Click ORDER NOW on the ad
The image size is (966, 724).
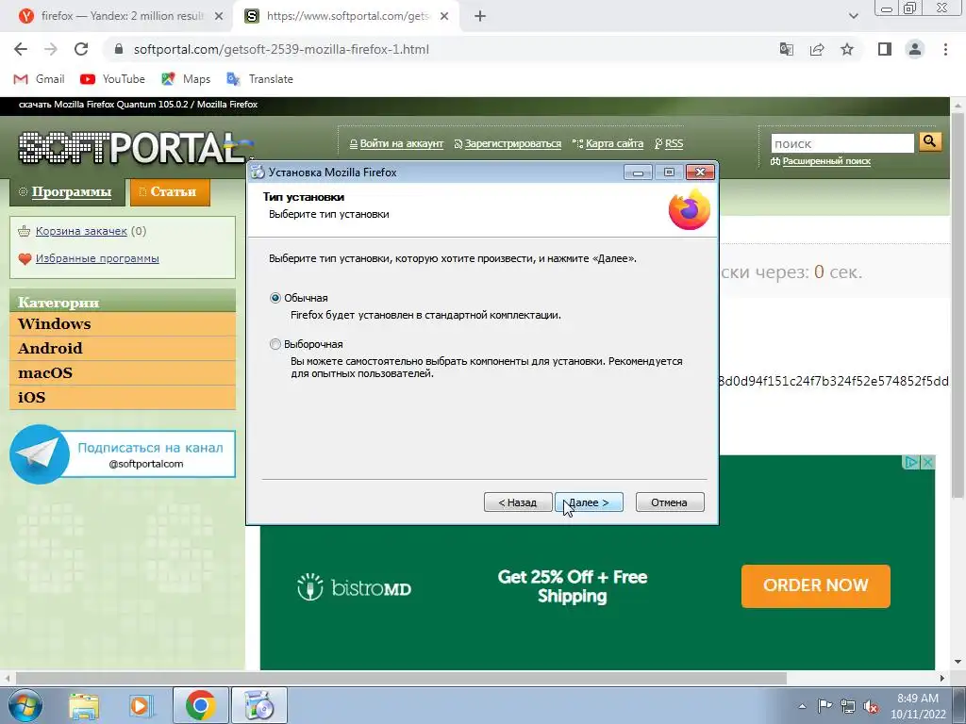pos(816,585)
